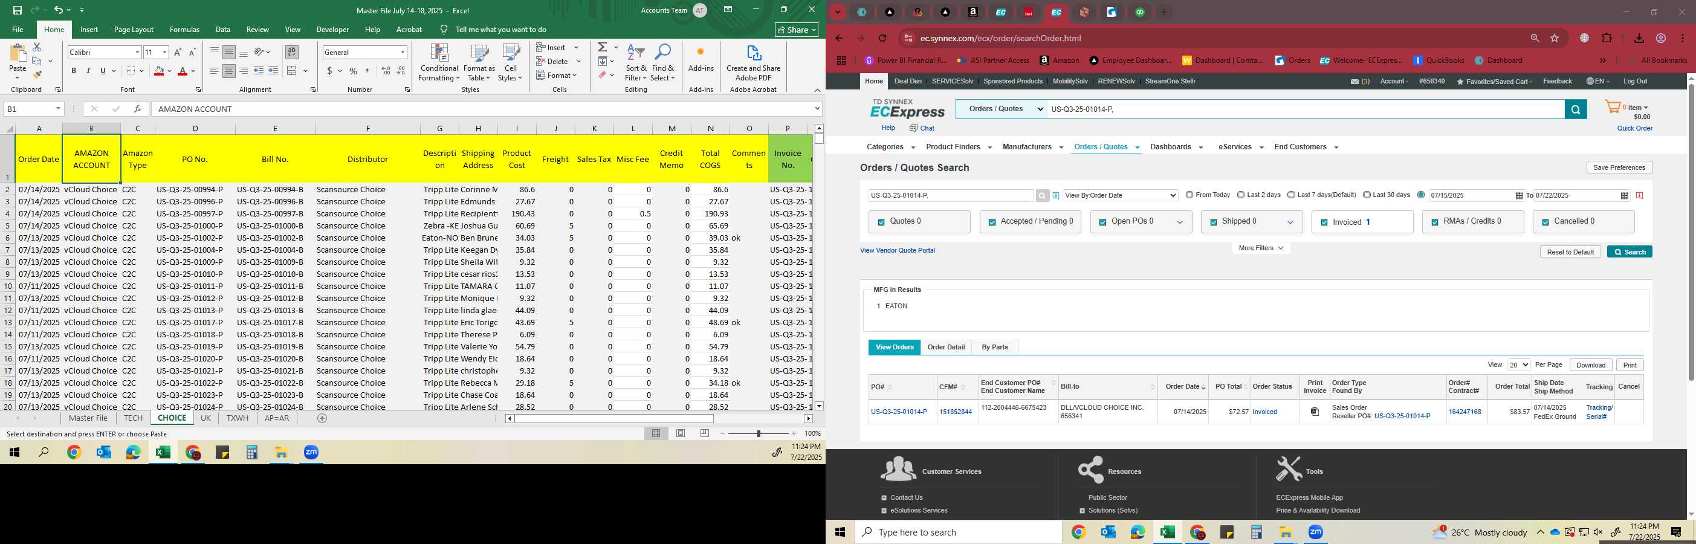
Task: Open the shopping cart icon in ECExpress
Action: point(1612,108)
